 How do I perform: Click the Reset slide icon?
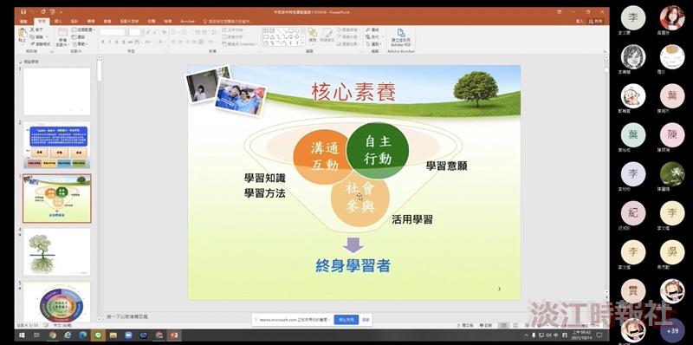point(74,37)
